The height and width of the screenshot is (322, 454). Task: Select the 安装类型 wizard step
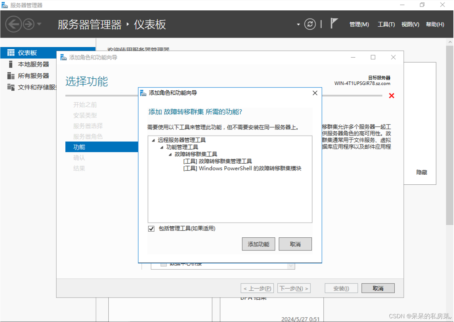85,115
